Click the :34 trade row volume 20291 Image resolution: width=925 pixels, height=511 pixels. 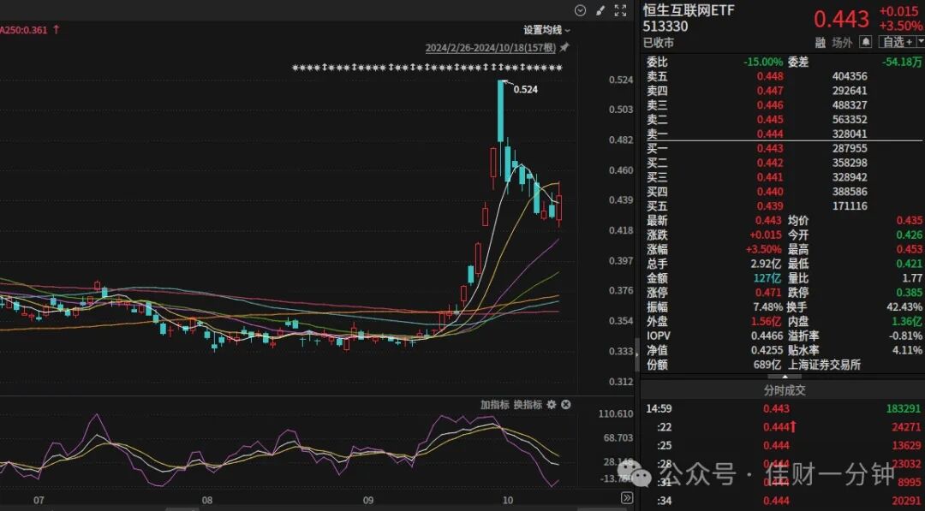[x=907, y=501]
